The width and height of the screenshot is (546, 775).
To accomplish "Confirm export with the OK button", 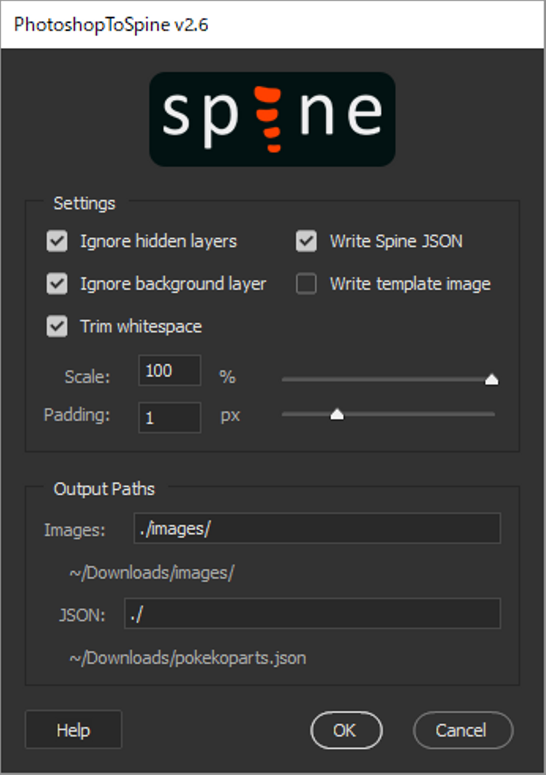I will click(x=346, y=730).
